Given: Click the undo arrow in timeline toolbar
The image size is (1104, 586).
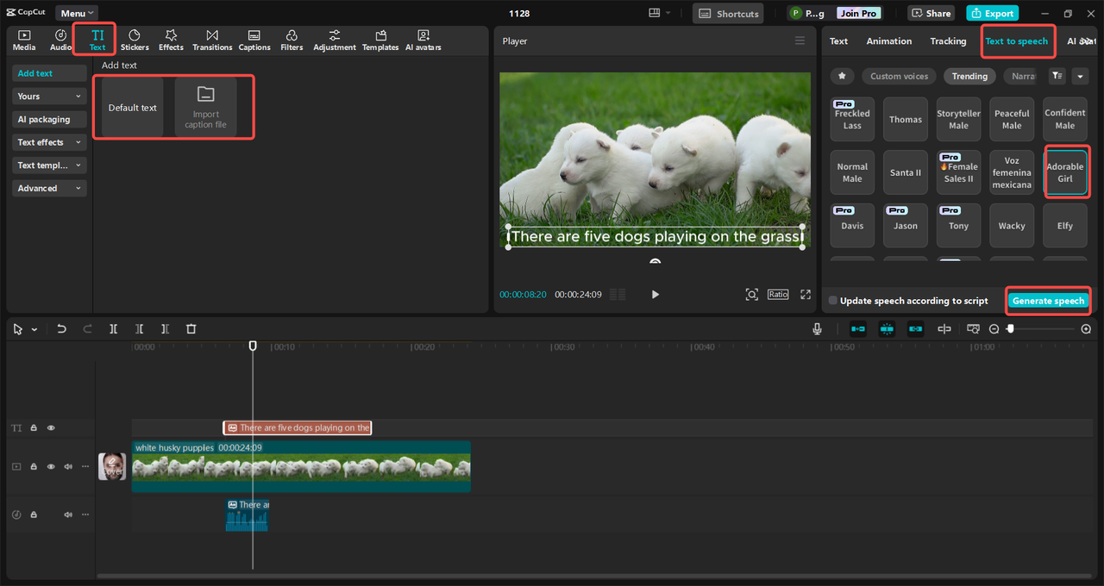Looking at the screenshot, I should 61,329.
